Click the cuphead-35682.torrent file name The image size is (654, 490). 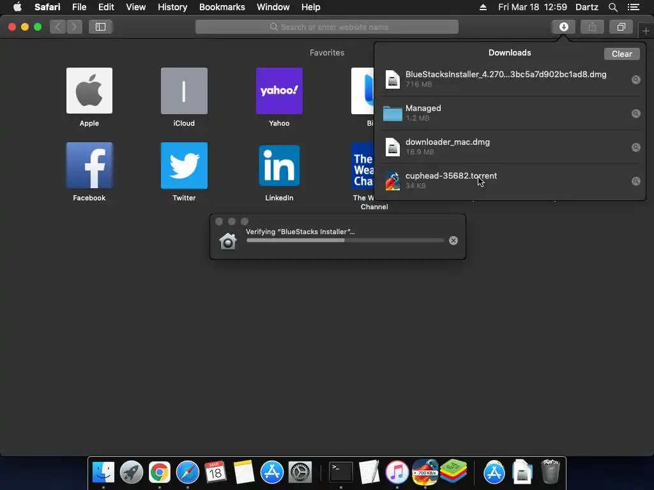tap(451, 175)
